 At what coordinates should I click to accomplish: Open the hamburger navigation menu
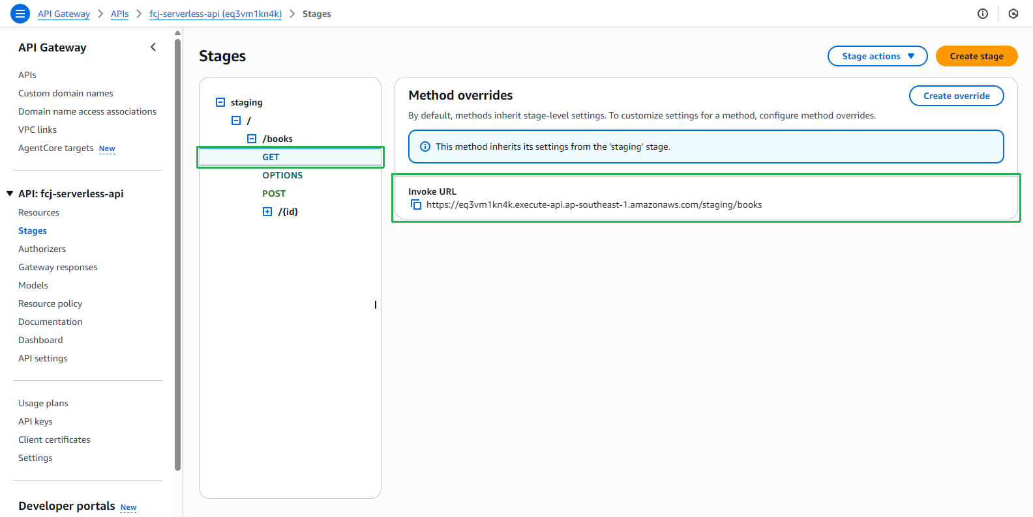click(x=20, y=14)
